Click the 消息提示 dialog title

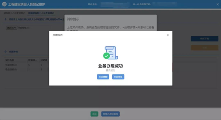(x=73, y=19)
